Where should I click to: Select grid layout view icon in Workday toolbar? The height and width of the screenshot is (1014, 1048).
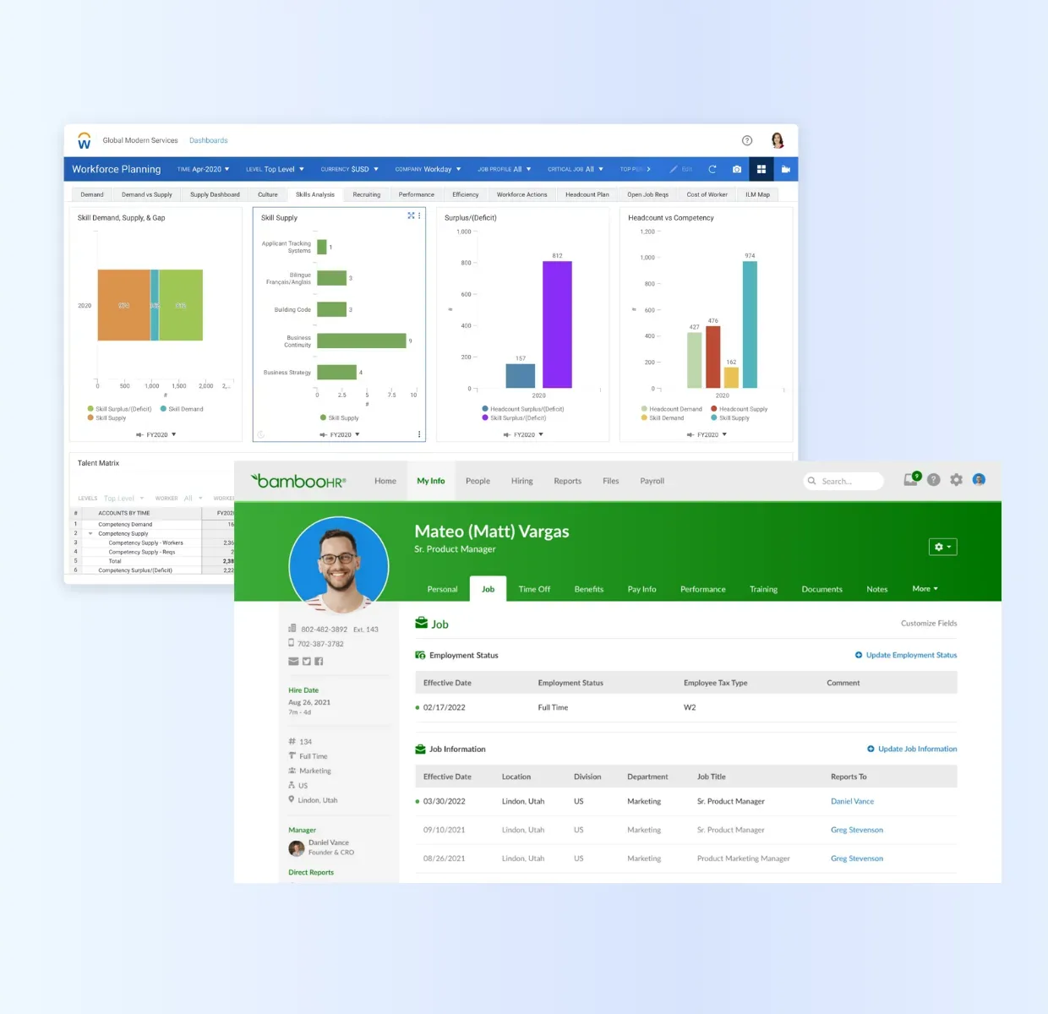click(x=761, y=169)
